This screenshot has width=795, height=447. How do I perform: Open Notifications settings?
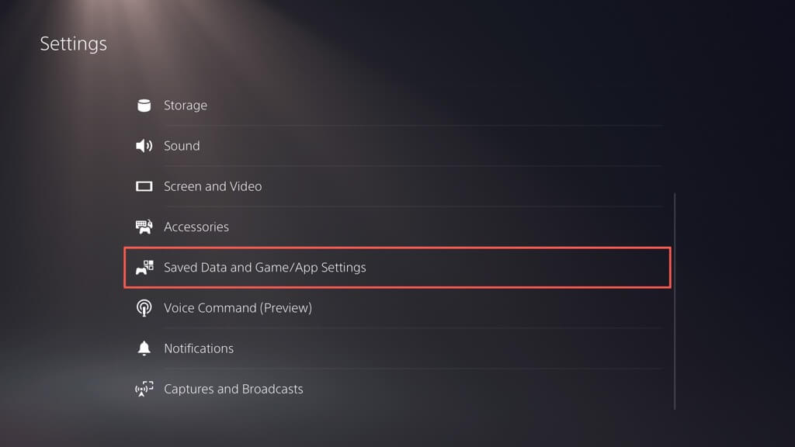pyautogui.click(x=199, y=348)
